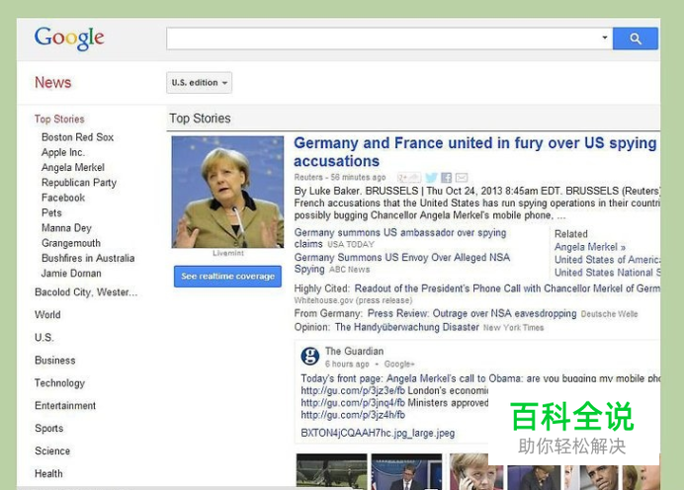Click See realtime coverage button
This screenshot has height=490, width=684.
click(x=227, y=277)
